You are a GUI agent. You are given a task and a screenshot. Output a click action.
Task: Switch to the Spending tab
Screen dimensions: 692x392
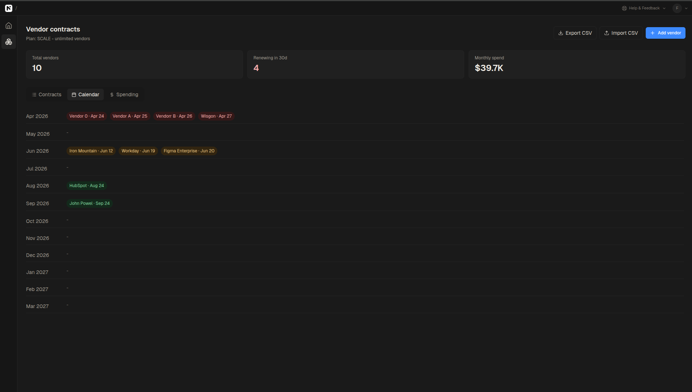pyautogui.click(x=124, y=94)
